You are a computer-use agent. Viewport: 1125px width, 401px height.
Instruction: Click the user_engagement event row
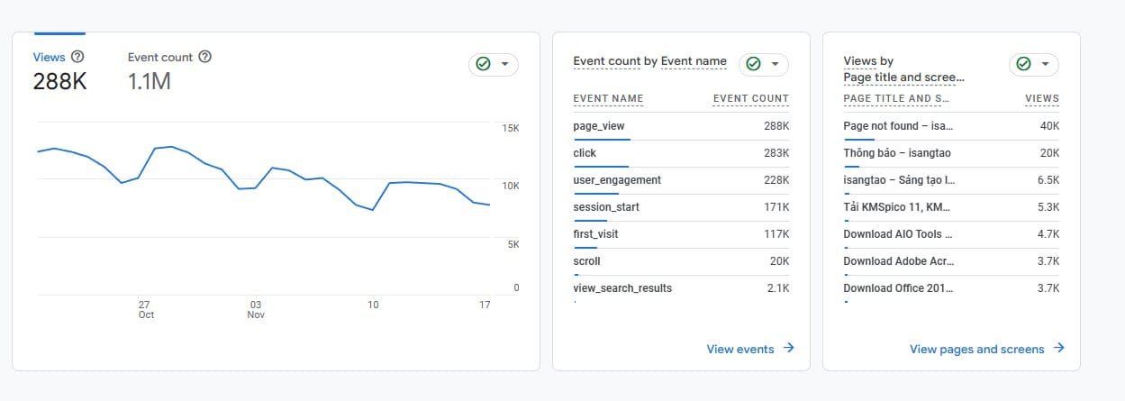pyautogui.click(x=681, y=180)
